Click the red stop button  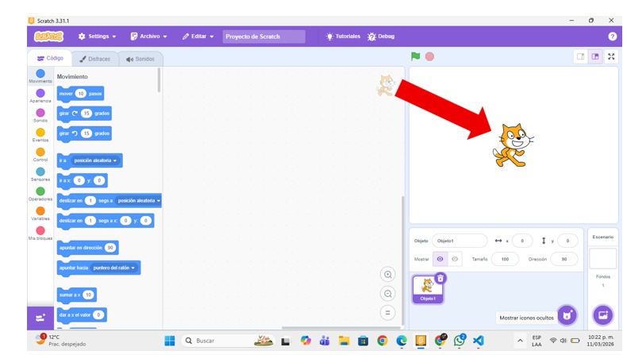430,56
